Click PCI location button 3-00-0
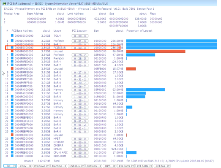 click(x=80, y=104)
